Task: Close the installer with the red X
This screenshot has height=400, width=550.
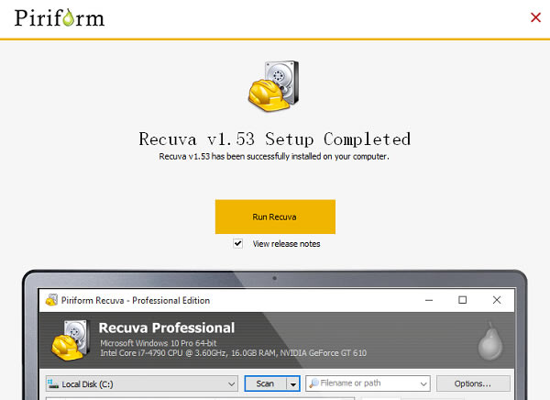Action: 535,17
